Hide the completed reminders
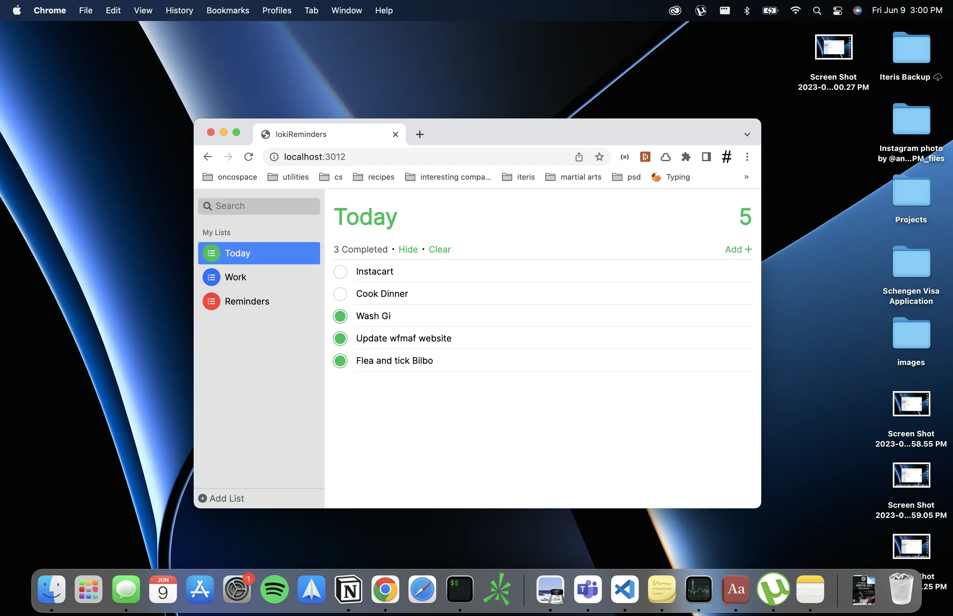The image size is (953, 616). click(408, 249)
